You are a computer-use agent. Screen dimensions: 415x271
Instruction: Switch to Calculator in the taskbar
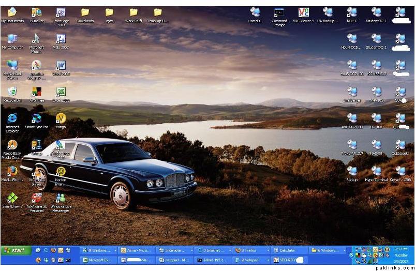pos(289,250)
